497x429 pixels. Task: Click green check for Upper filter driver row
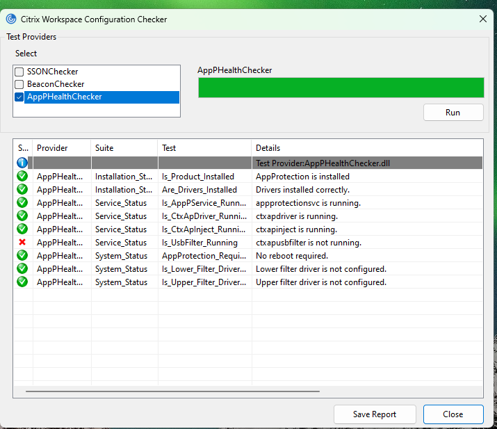click(22, 282)
